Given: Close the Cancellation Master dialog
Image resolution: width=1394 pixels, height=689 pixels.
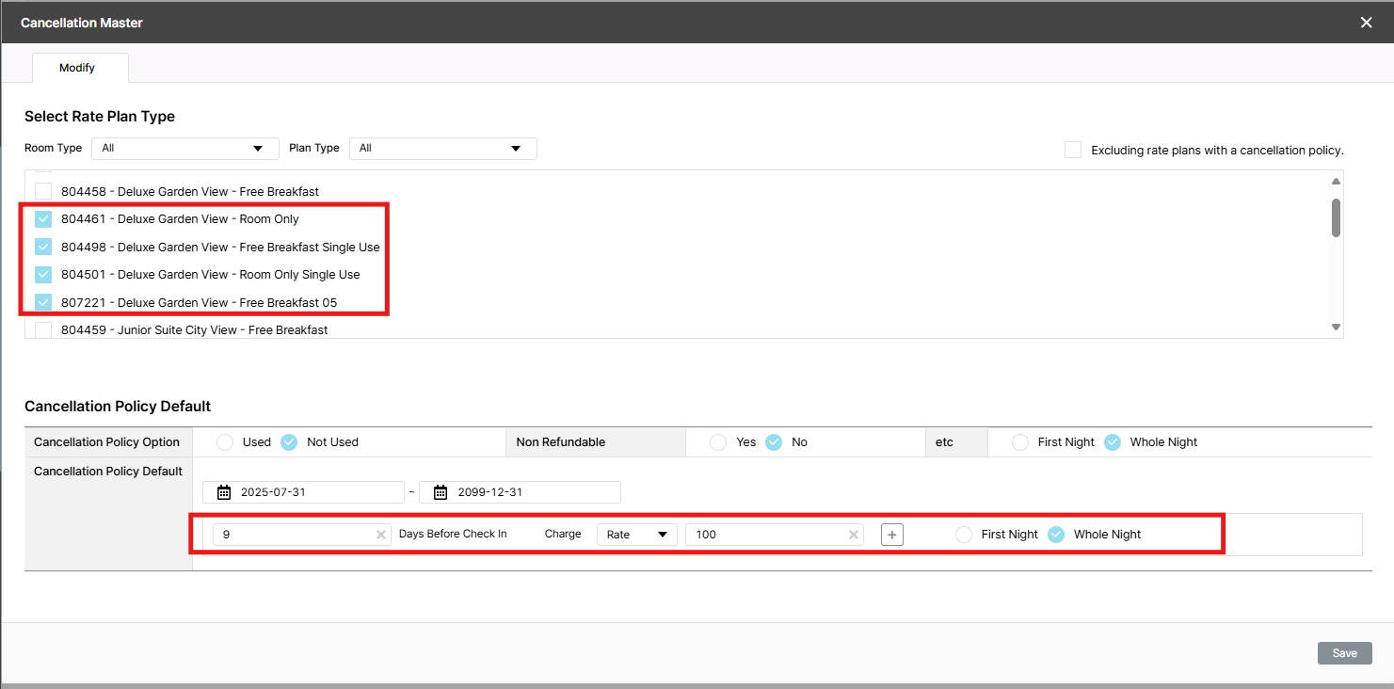Looking at the screenshot, I should click(1366, 23).
